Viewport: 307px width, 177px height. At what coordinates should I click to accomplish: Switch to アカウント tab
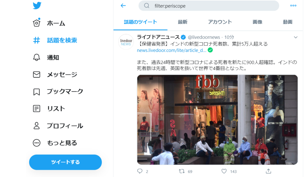[220, 22]
